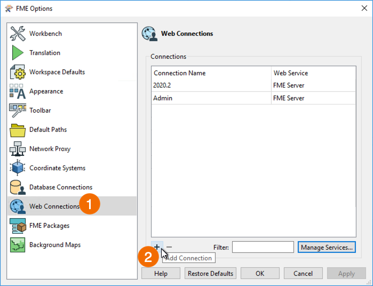
Task: Click in the Filter text field
Action: pyautogui.click(x=263, y=247)
